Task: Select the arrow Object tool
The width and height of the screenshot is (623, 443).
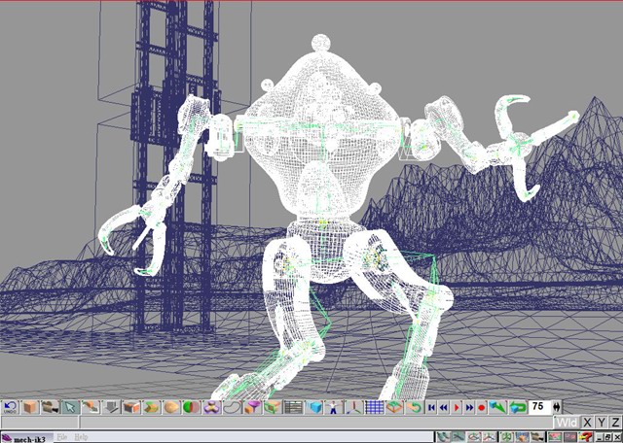Action: pyautogui.click(x=69, y=408)
